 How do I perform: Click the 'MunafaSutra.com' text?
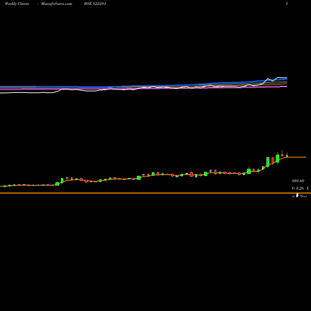tap(57, 4)
